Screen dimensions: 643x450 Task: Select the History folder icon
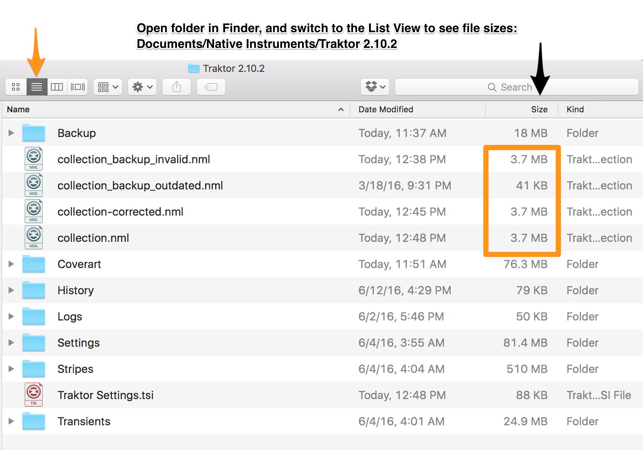click(x=34, y=290)
